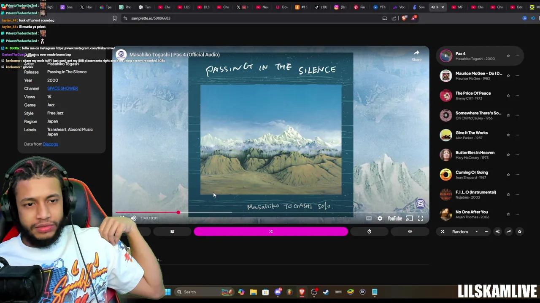Screen dimensions: 540x303
Task: Click the timer icon button below player
Action: coord(369,231)
